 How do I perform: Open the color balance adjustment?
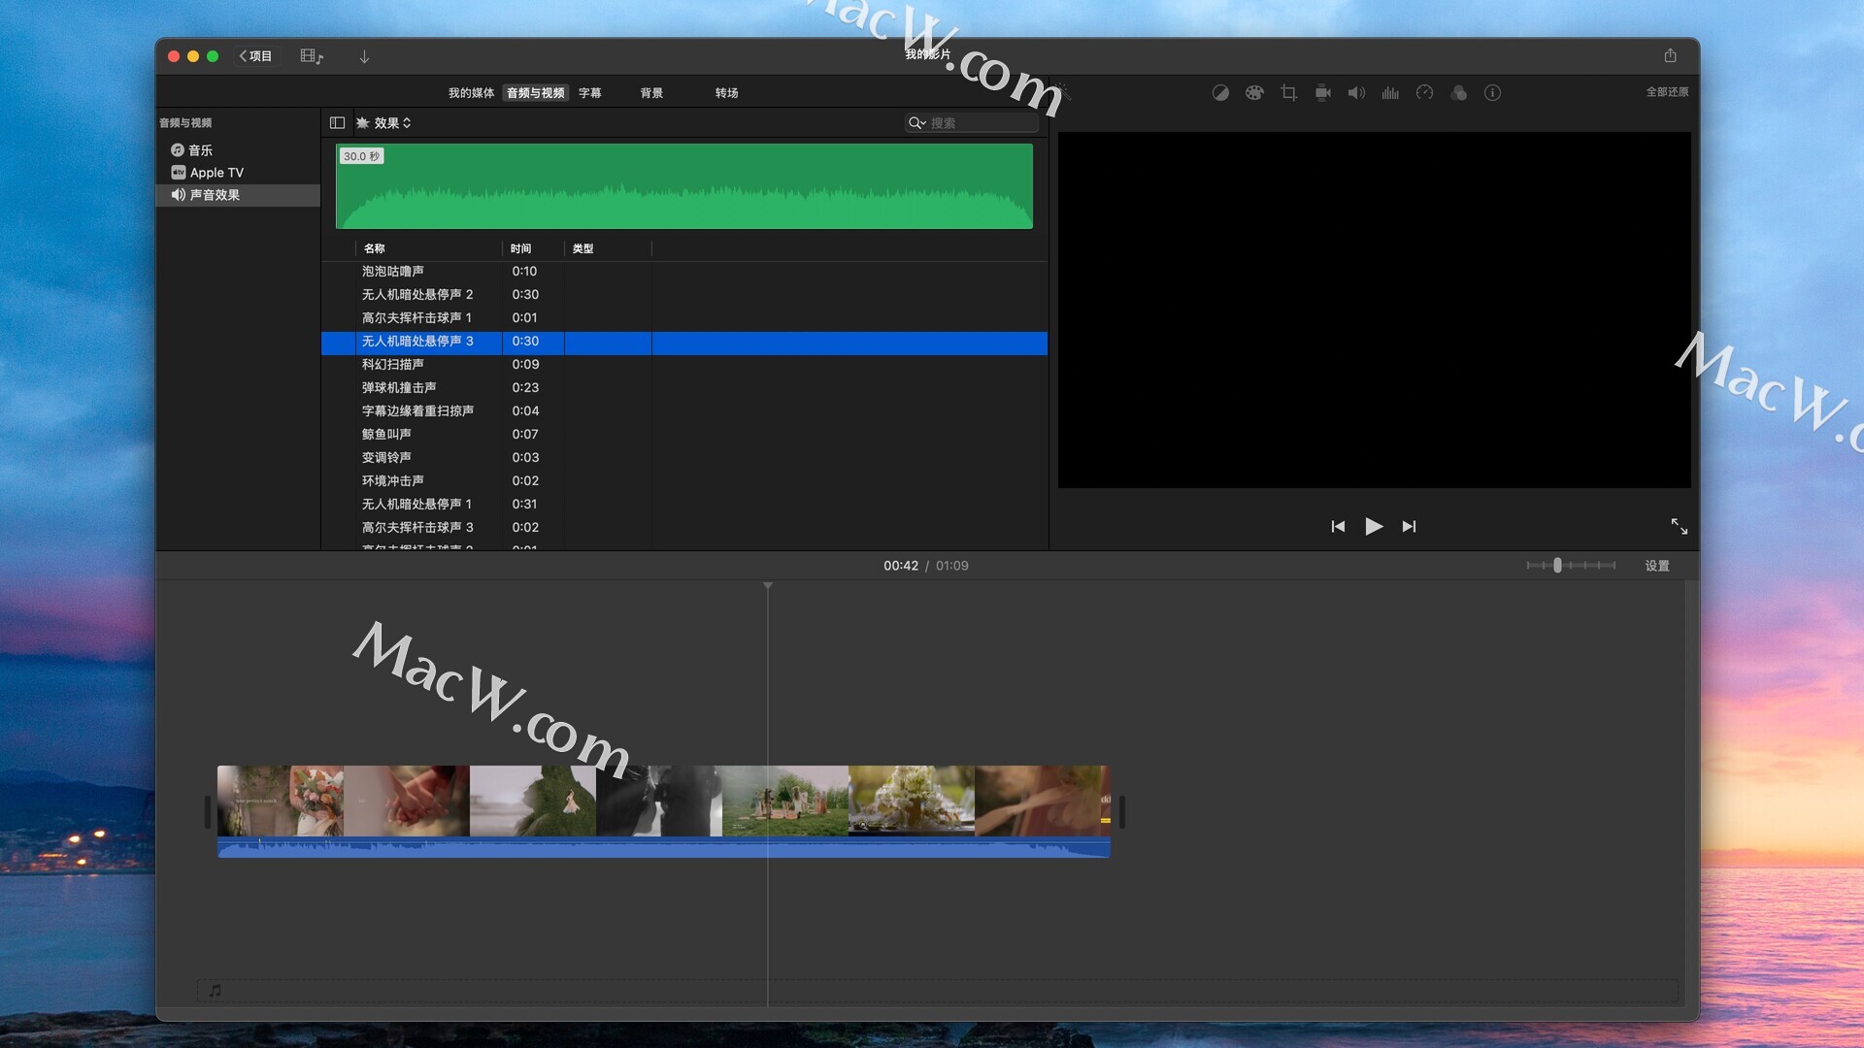tap(1220, 93)
